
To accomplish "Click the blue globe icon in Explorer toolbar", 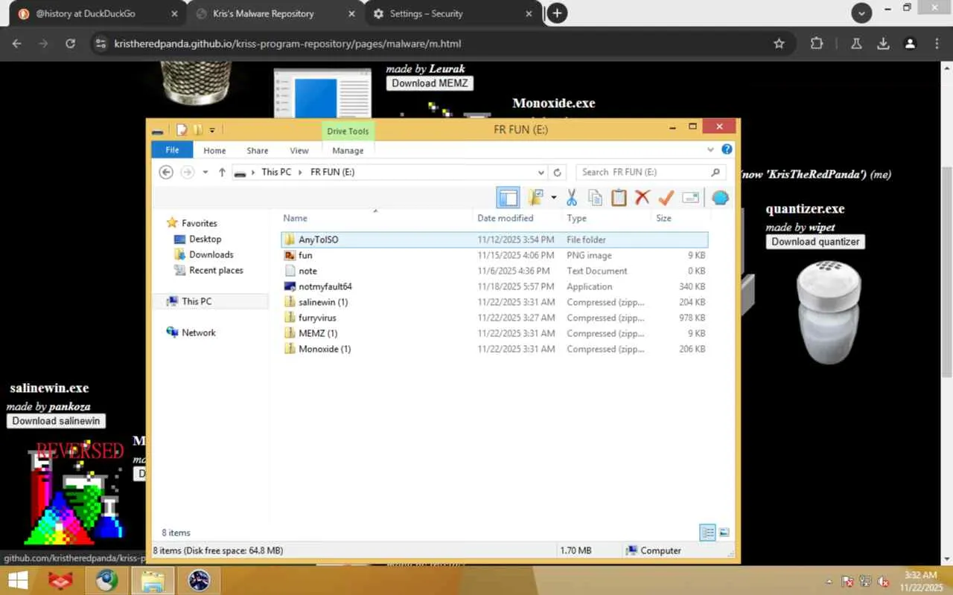I will click(x=720, y=198).
